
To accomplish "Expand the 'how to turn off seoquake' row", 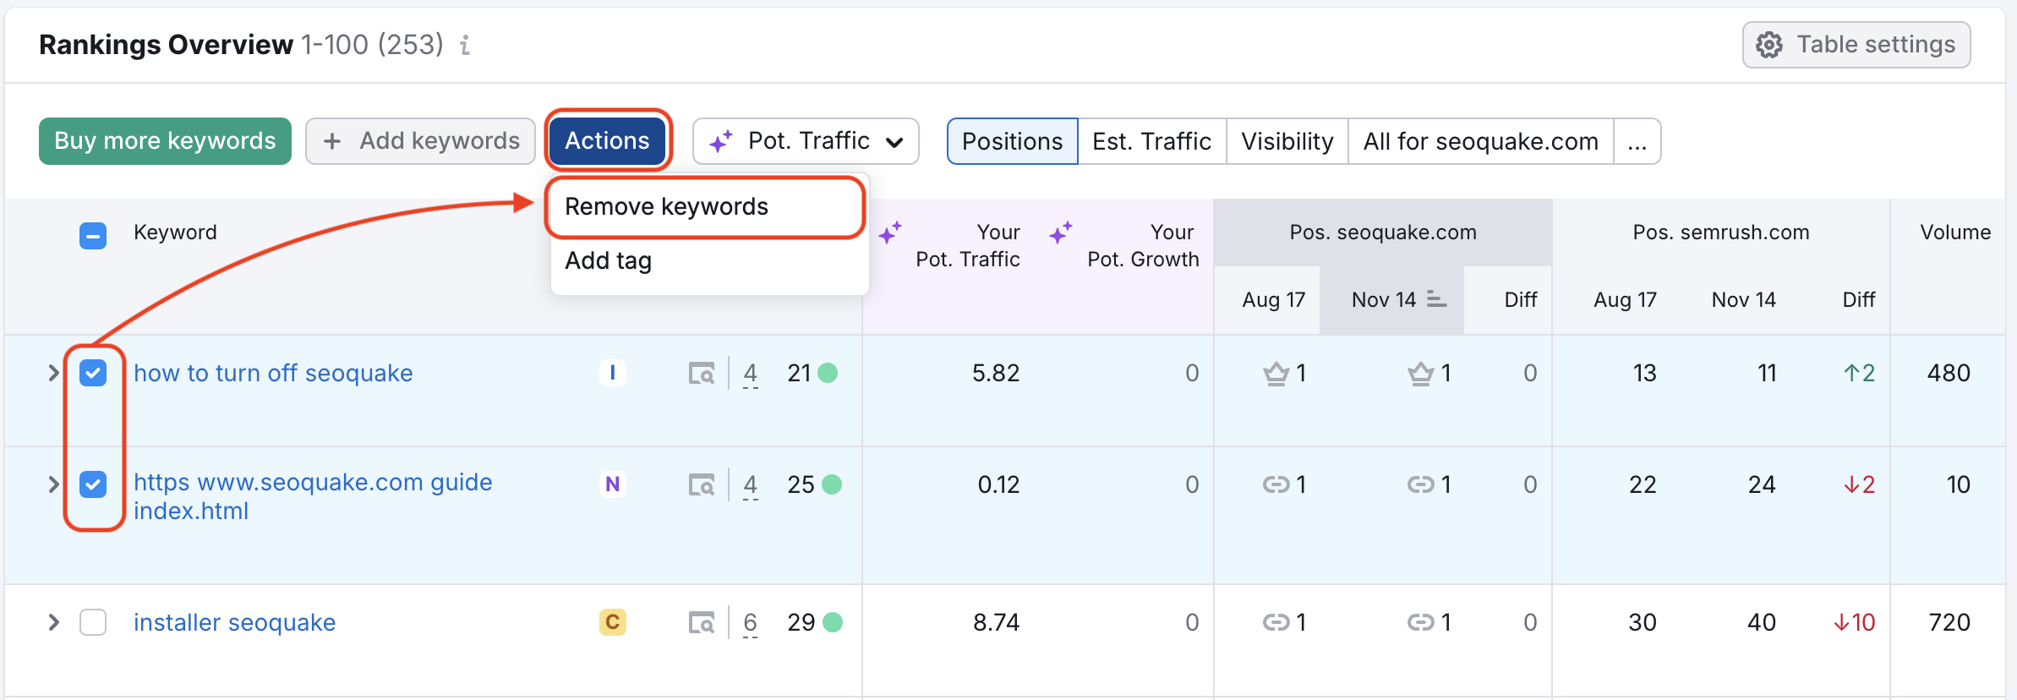I will (53, 373).
